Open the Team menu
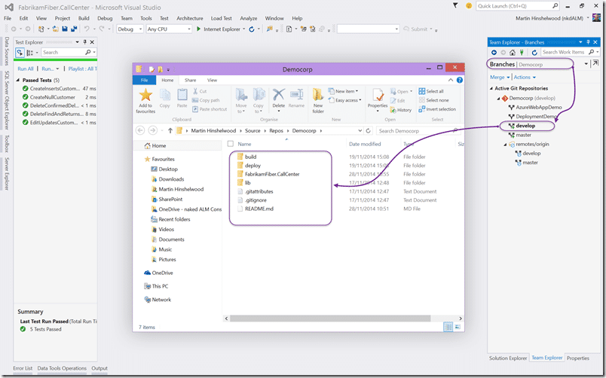The width and height of the screenshot is (606, 378). tap(127, 18)
